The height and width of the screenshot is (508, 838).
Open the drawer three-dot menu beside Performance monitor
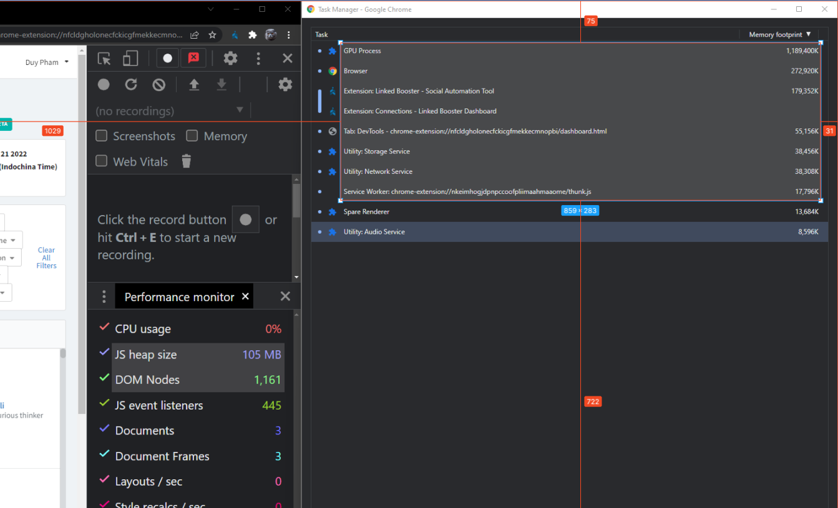coord(104,297)
